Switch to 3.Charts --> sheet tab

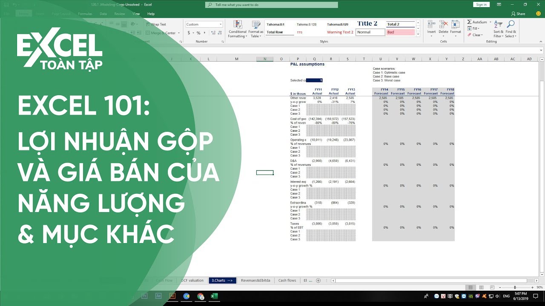(222, 280)
